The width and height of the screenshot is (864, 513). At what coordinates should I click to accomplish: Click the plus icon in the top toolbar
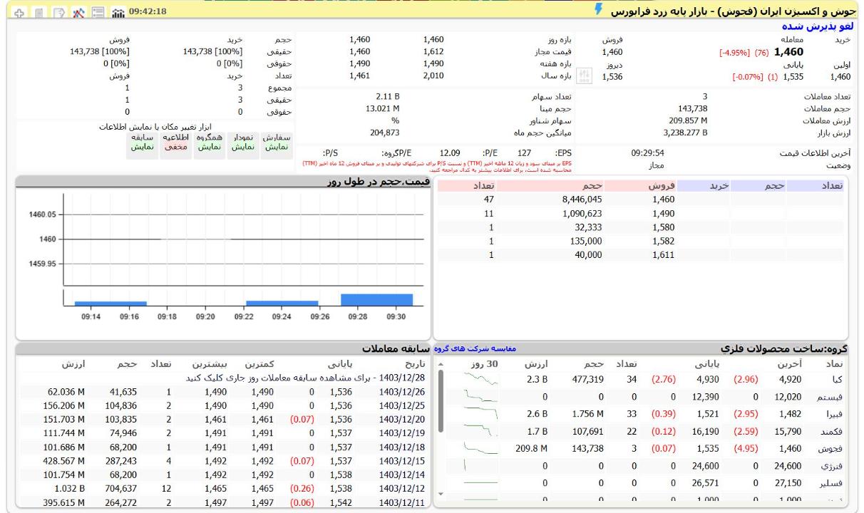[x=10, y=12]
